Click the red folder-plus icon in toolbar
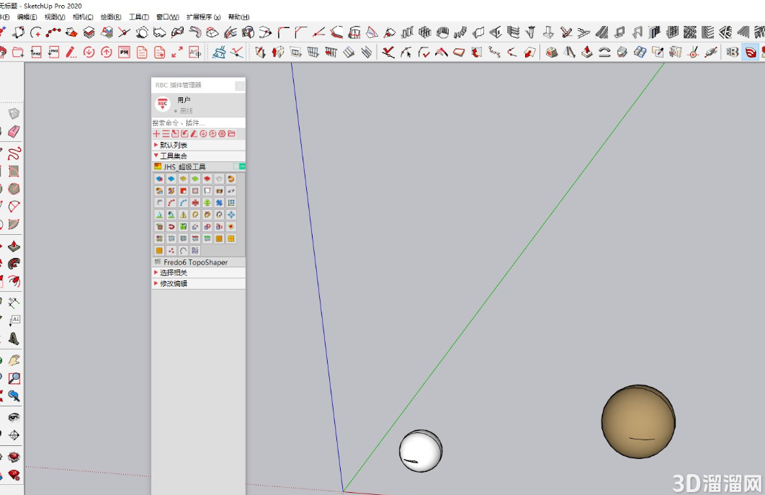This screenshot has height=495, width=765. click(18, 52)
